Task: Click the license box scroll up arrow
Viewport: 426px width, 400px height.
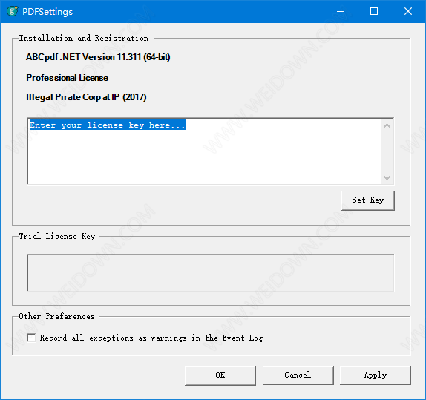Action: point(387,125)
